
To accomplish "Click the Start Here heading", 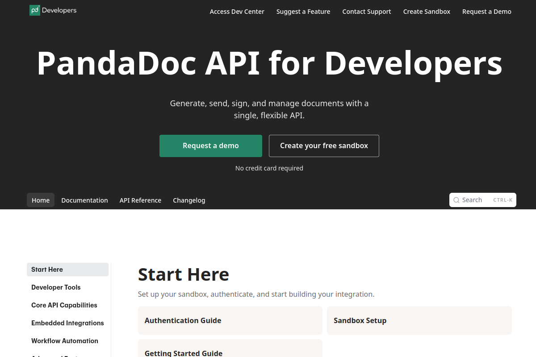I will tap(184, 274).
